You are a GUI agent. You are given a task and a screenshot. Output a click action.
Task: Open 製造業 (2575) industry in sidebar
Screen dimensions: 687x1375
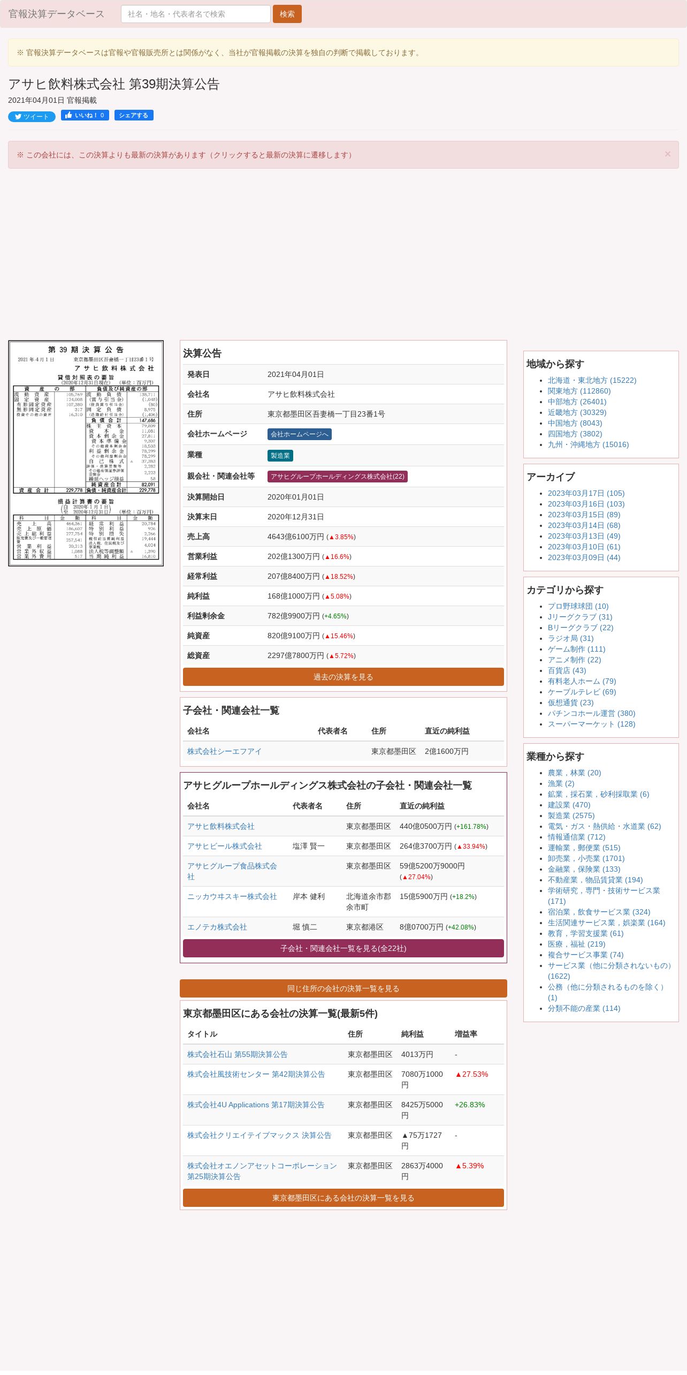tap(571, 815)
